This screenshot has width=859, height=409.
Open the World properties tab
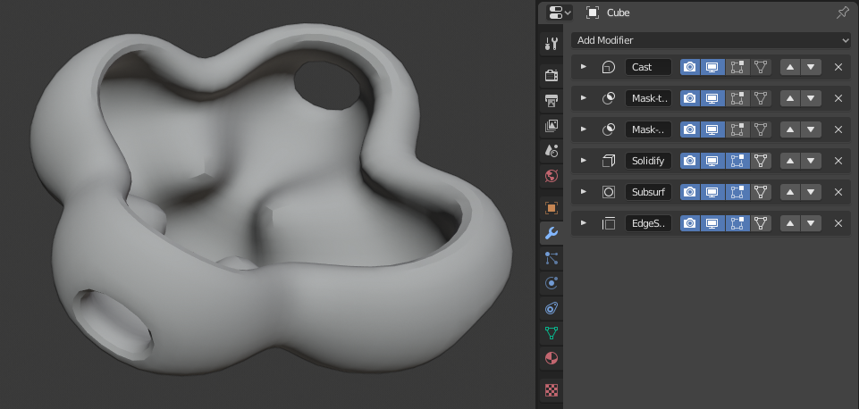(552, 175)
